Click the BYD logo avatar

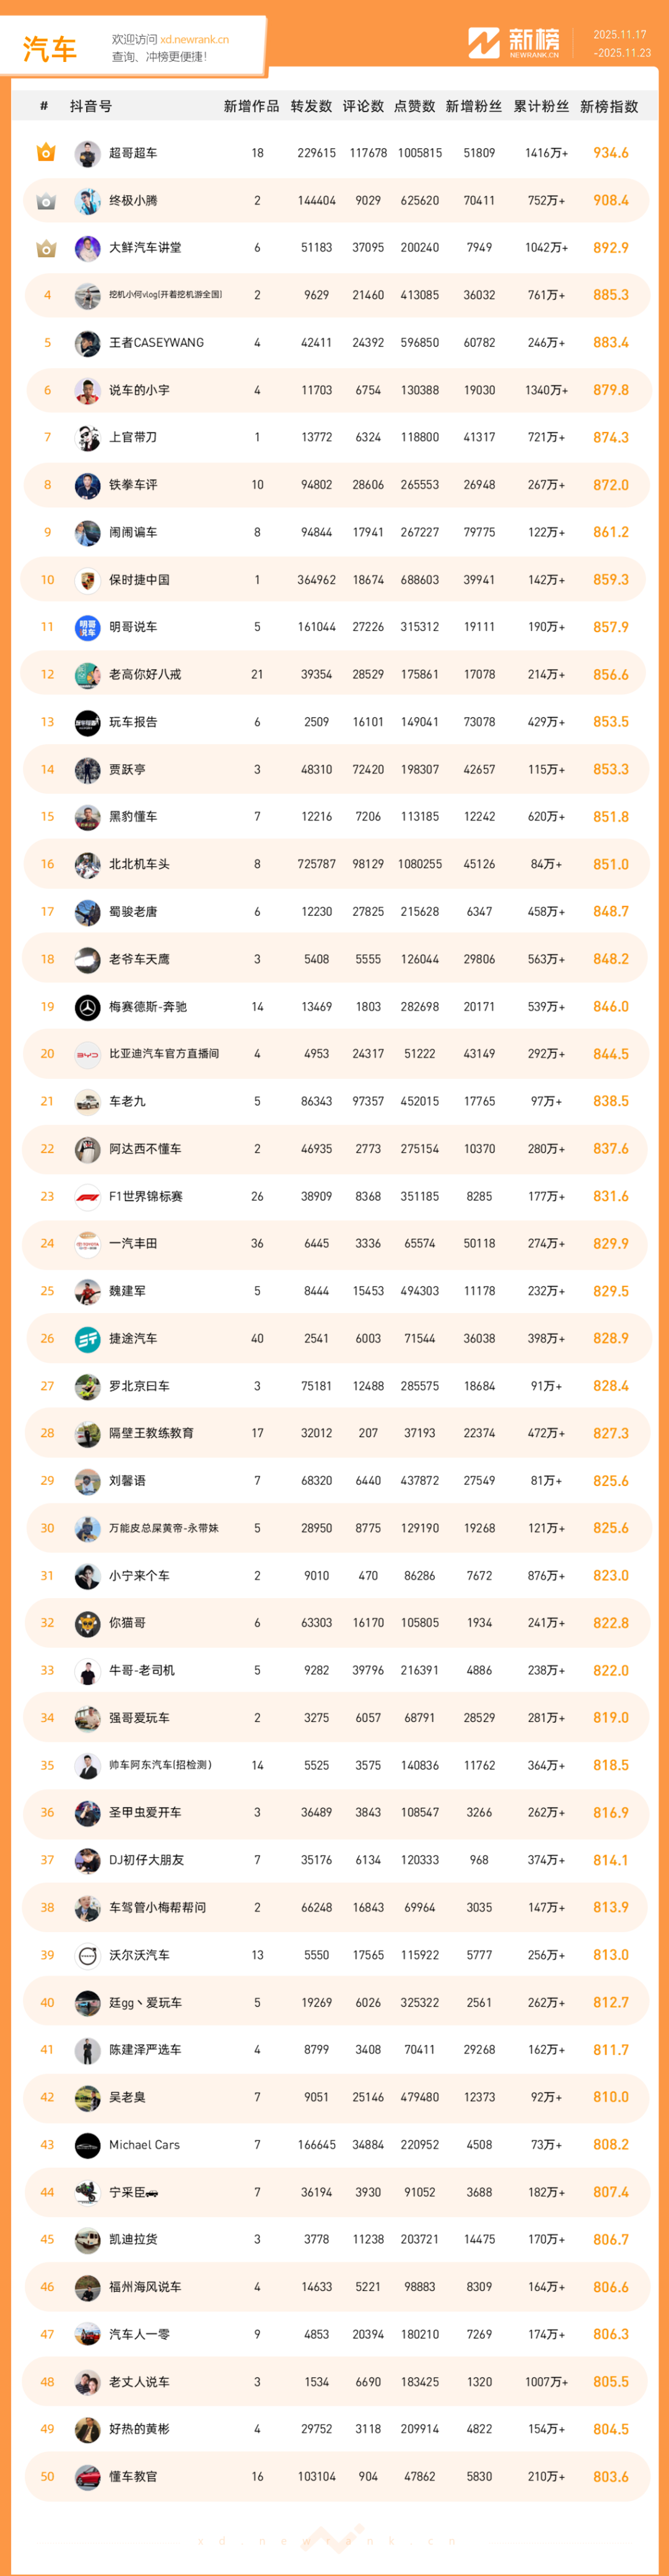coord(87,1054)
